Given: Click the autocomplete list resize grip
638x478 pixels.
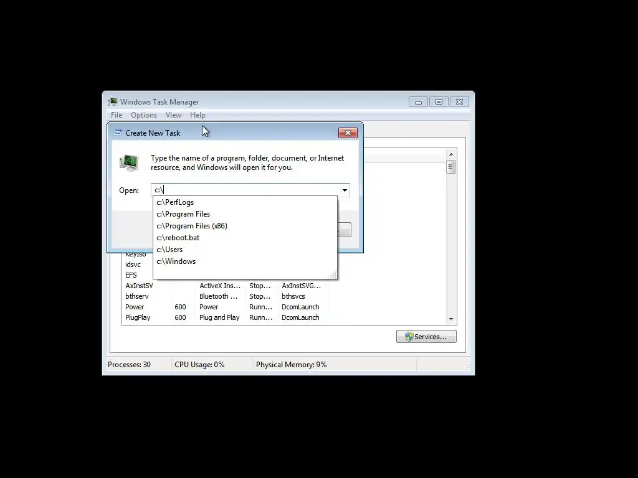Looking at the screenshot, I should pos(333,275).
